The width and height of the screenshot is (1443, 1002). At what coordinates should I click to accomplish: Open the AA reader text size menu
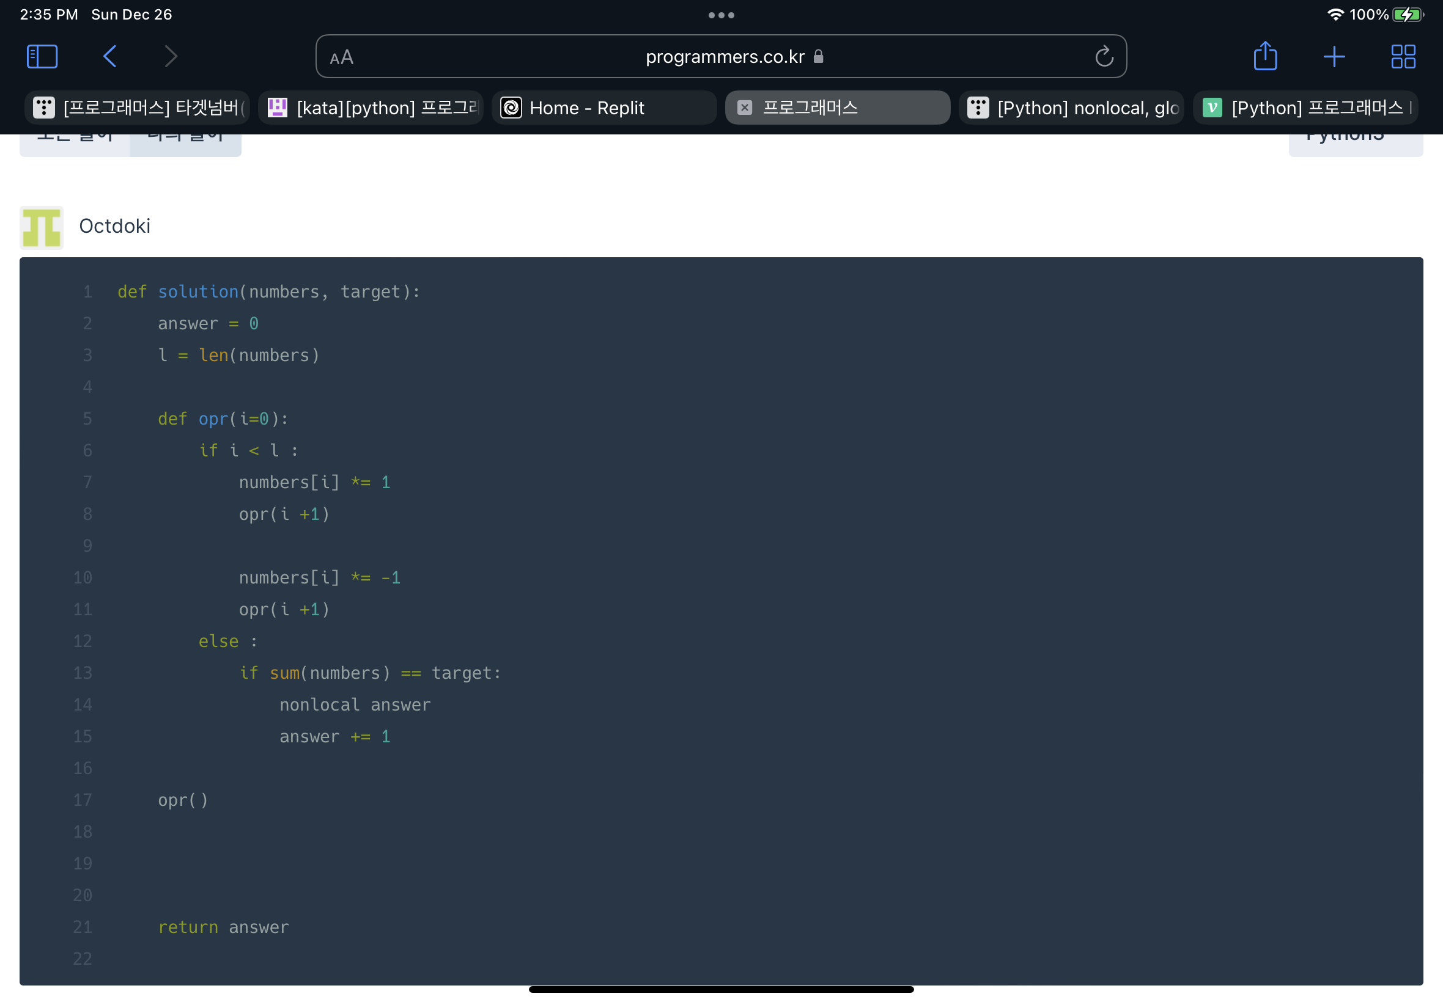342,58
